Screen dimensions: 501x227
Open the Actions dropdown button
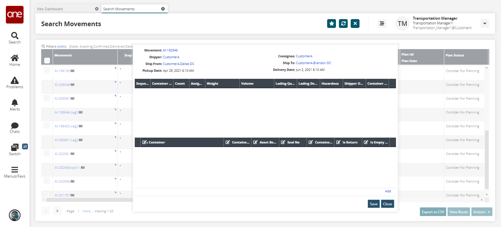pyautogui.click(x=482, y=212)
